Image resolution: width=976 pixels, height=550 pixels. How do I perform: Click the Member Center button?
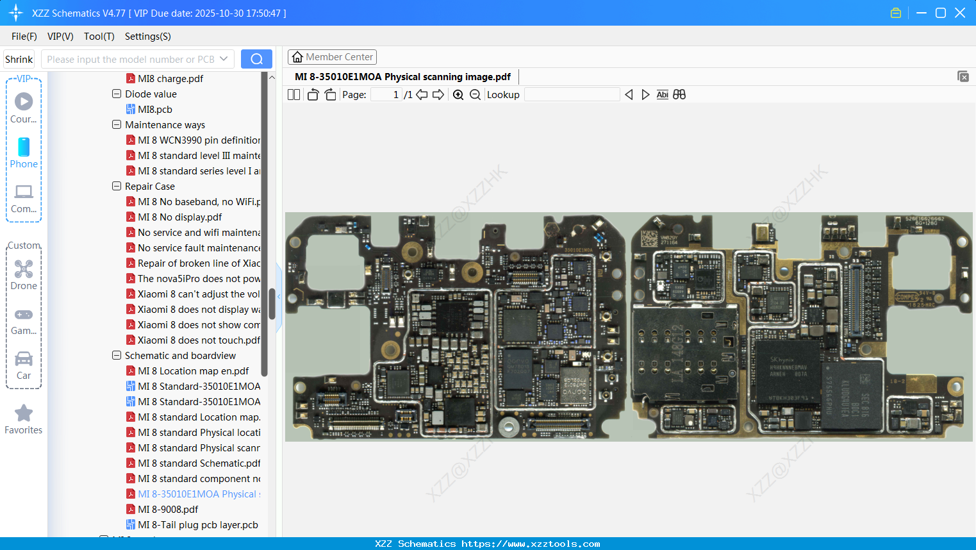pos(332,56)
